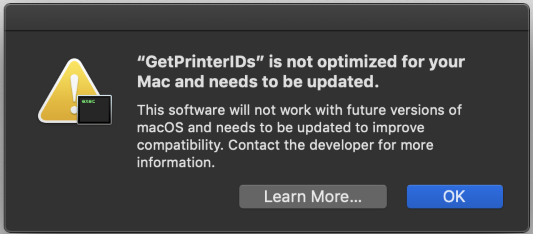Click the black screen area of exec icon
533x234 pixels.
tap(94, 113)
